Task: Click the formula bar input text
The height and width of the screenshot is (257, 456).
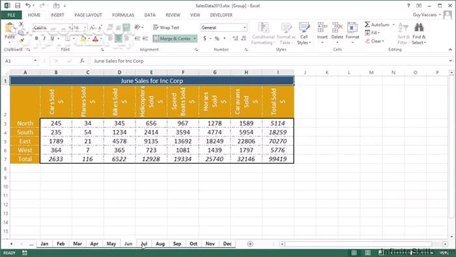Action: [x=119, y=61]
